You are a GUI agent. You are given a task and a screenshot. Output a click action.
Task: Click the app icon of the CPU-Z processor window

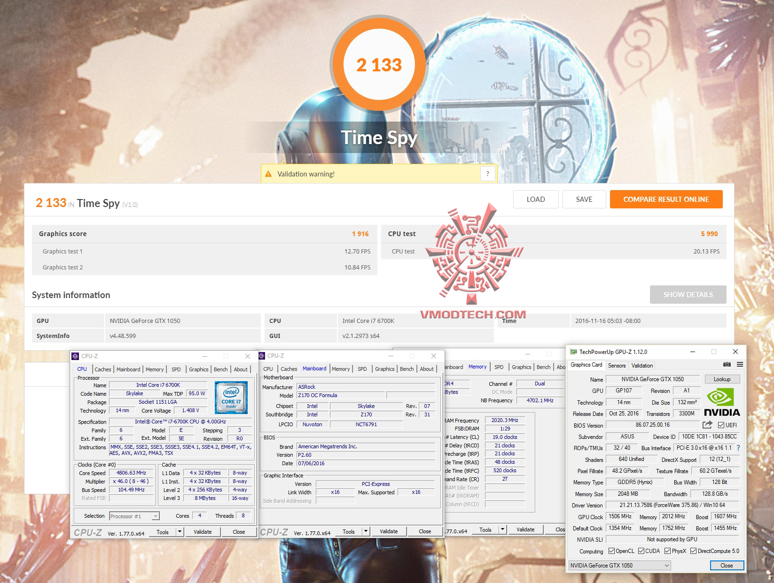(x=75, y=356)
